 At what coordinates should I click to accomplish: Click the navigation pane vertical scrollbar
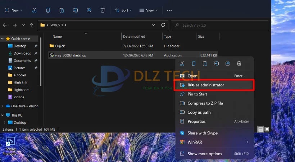click(41, 61)
